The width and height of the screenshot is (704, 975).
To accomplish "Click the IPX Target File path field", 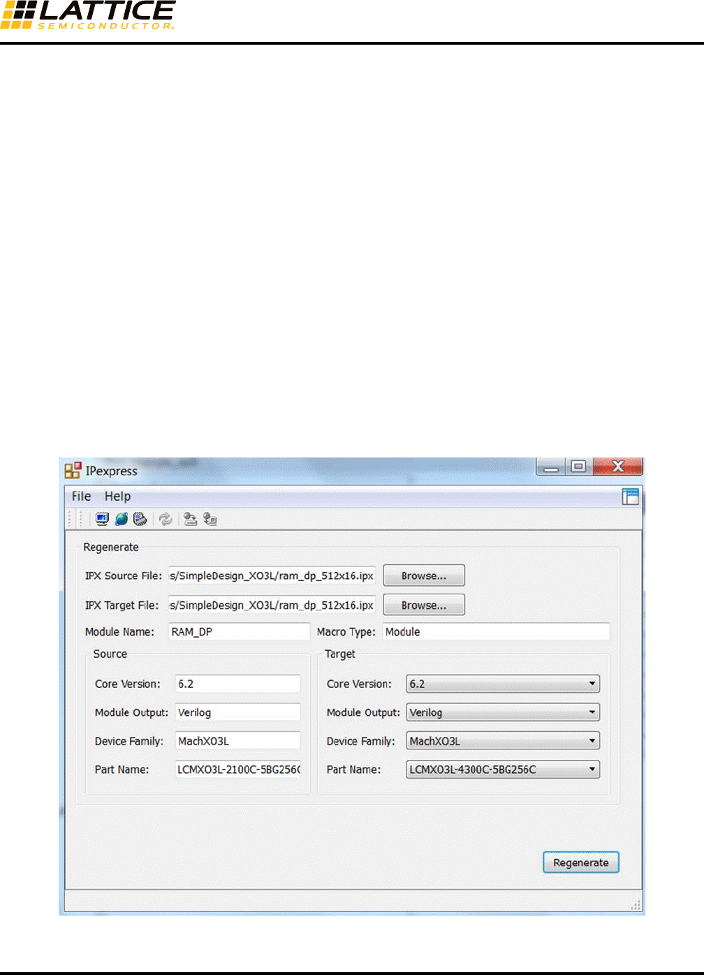I will [x=272, y=605].
